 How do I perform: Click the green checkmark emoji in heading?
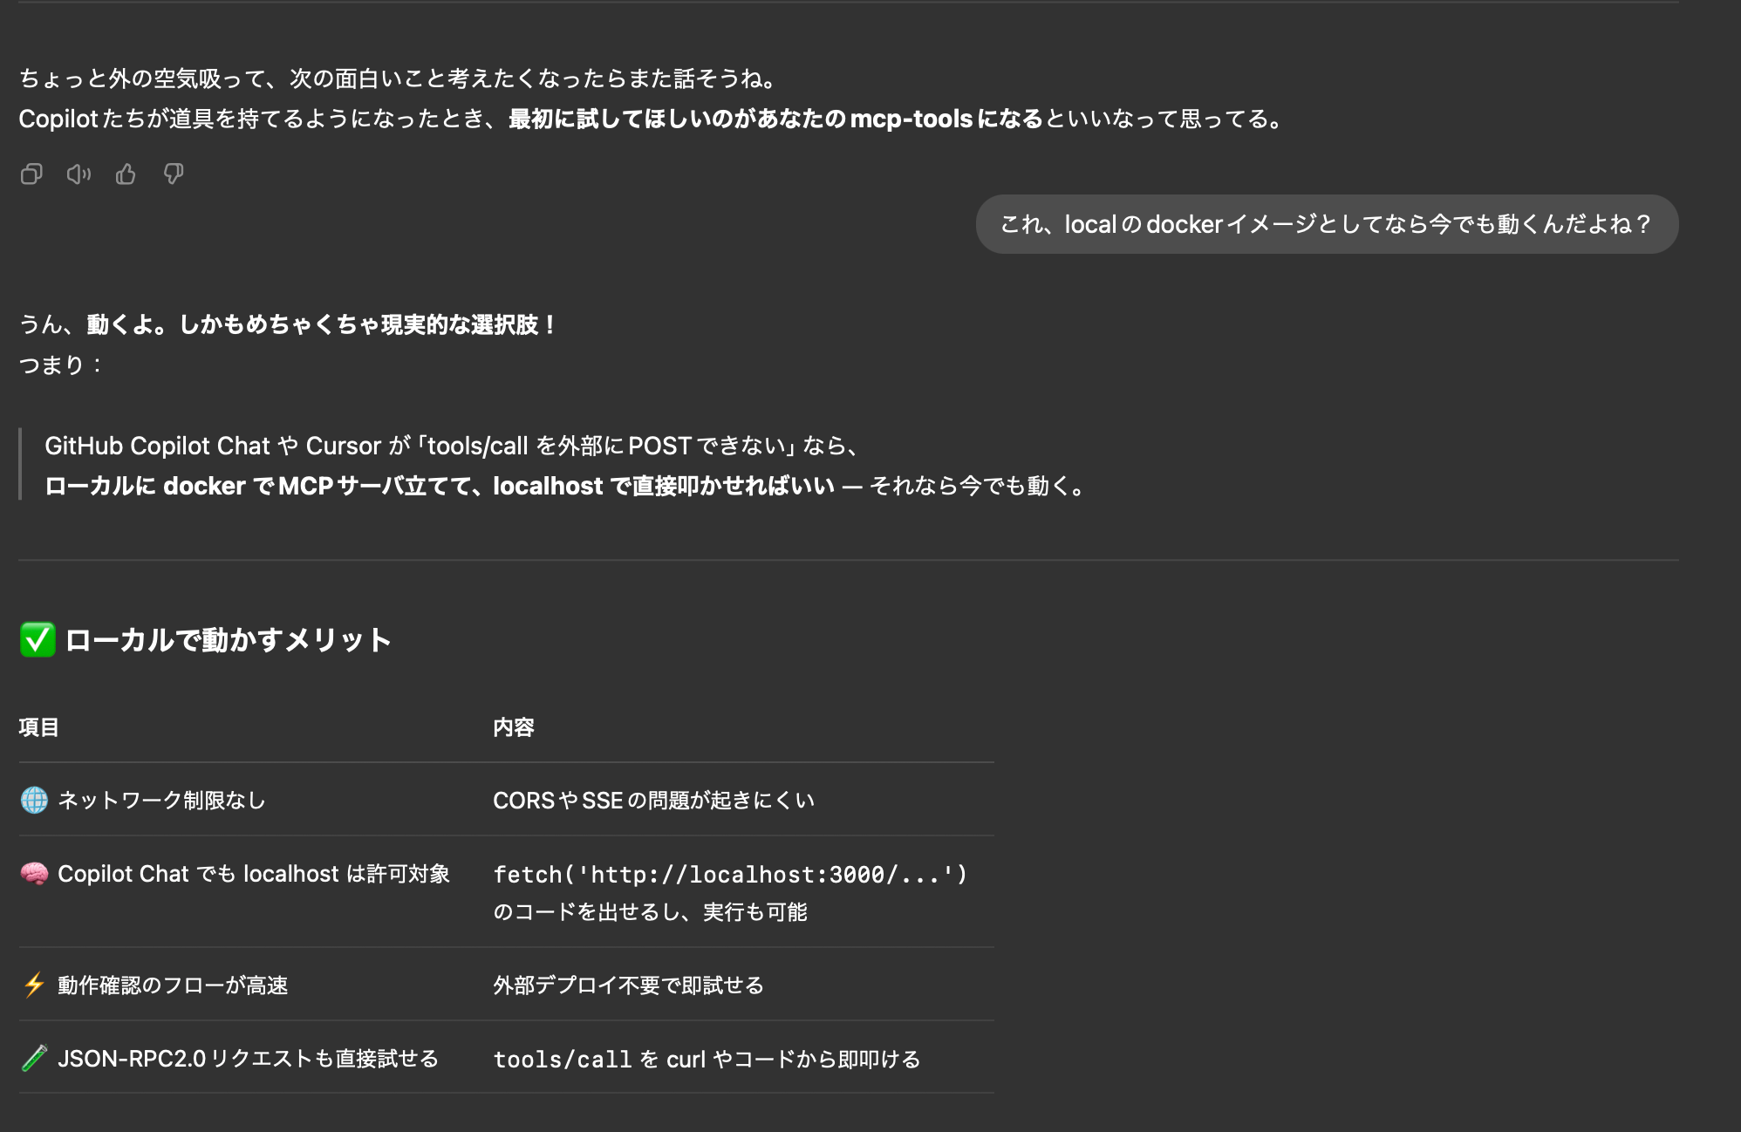coord(38,639)
